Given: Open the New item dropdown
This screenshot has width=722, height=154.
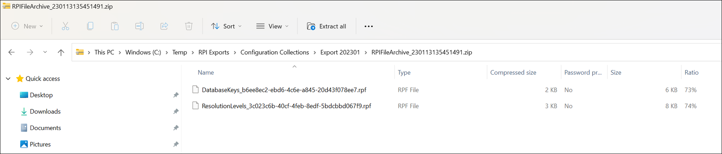Looking at the screenshot, I should (27, 26).
